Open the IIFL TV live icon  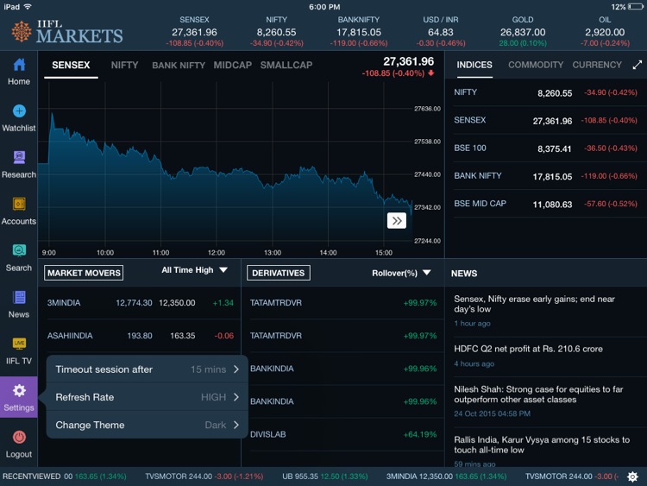[19, 344]
